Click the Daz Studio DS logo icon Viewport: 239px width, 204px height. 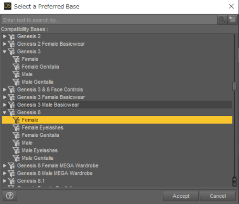[x=8, y=6]
